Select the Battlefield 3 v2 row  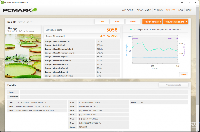pos(82,45)
